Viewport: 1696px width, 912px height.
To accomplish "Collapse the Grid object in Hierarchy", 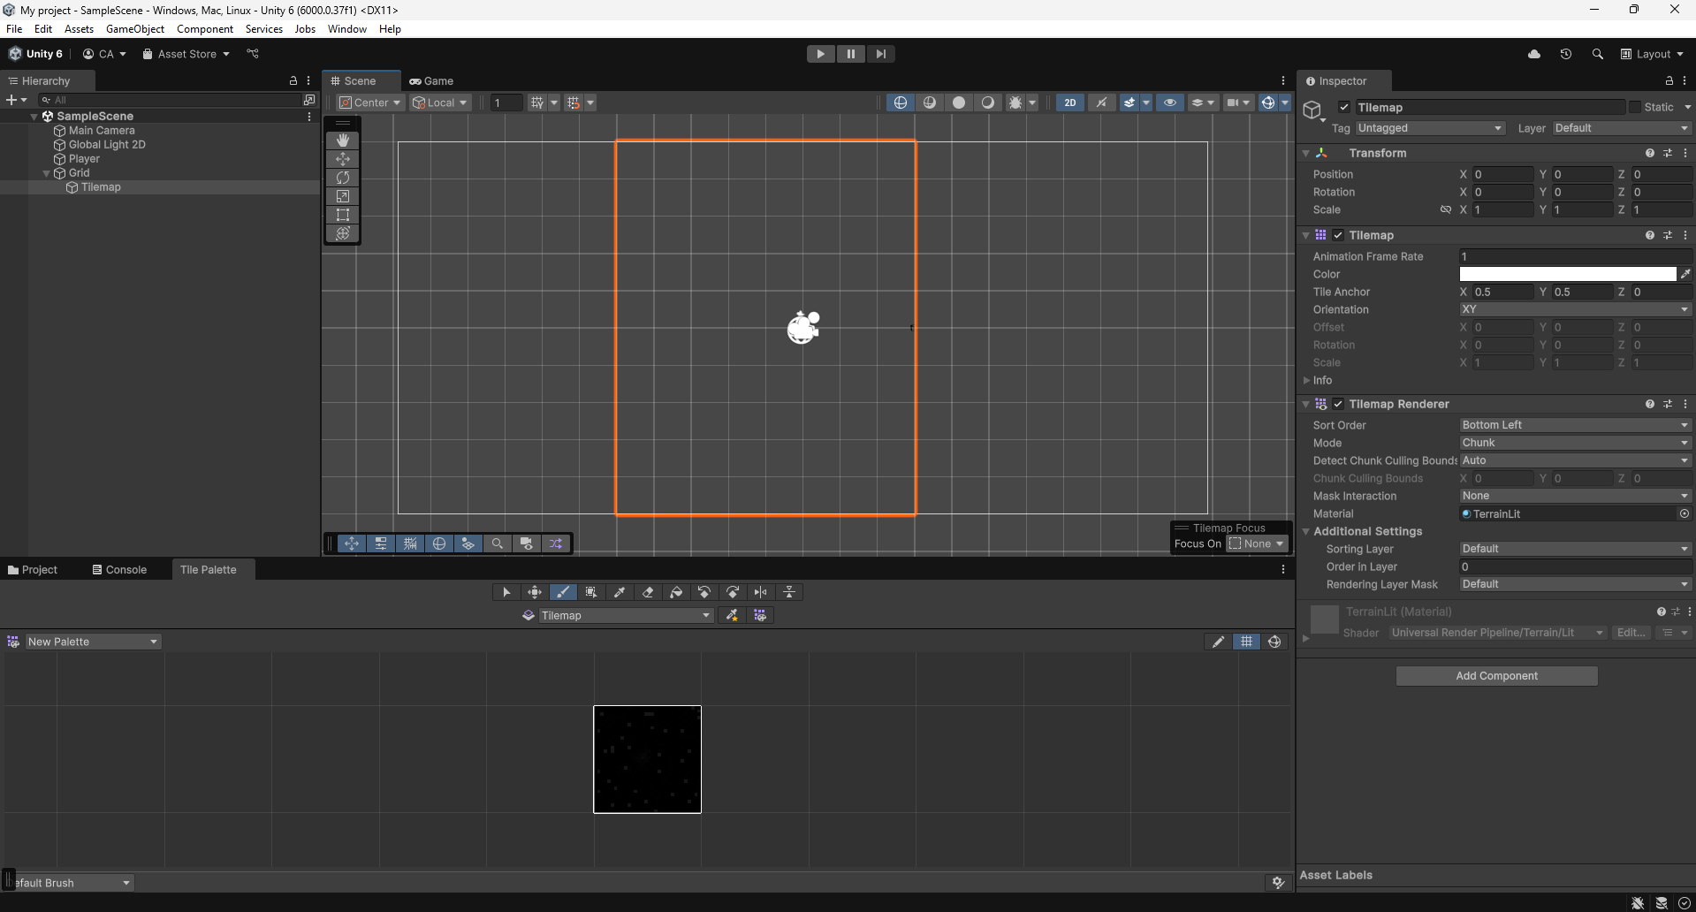I will point(47,173).
